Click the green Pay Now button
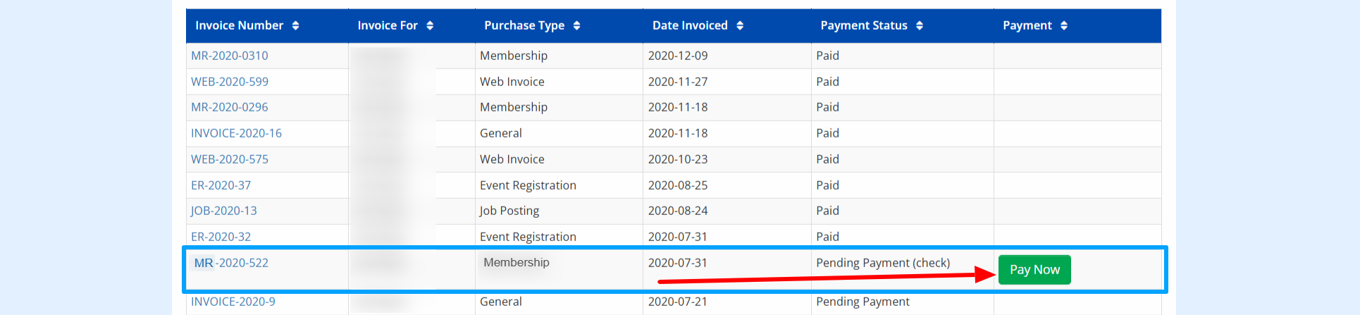This screenshot has width=1360, height=315. click(x=1034, y=270)
